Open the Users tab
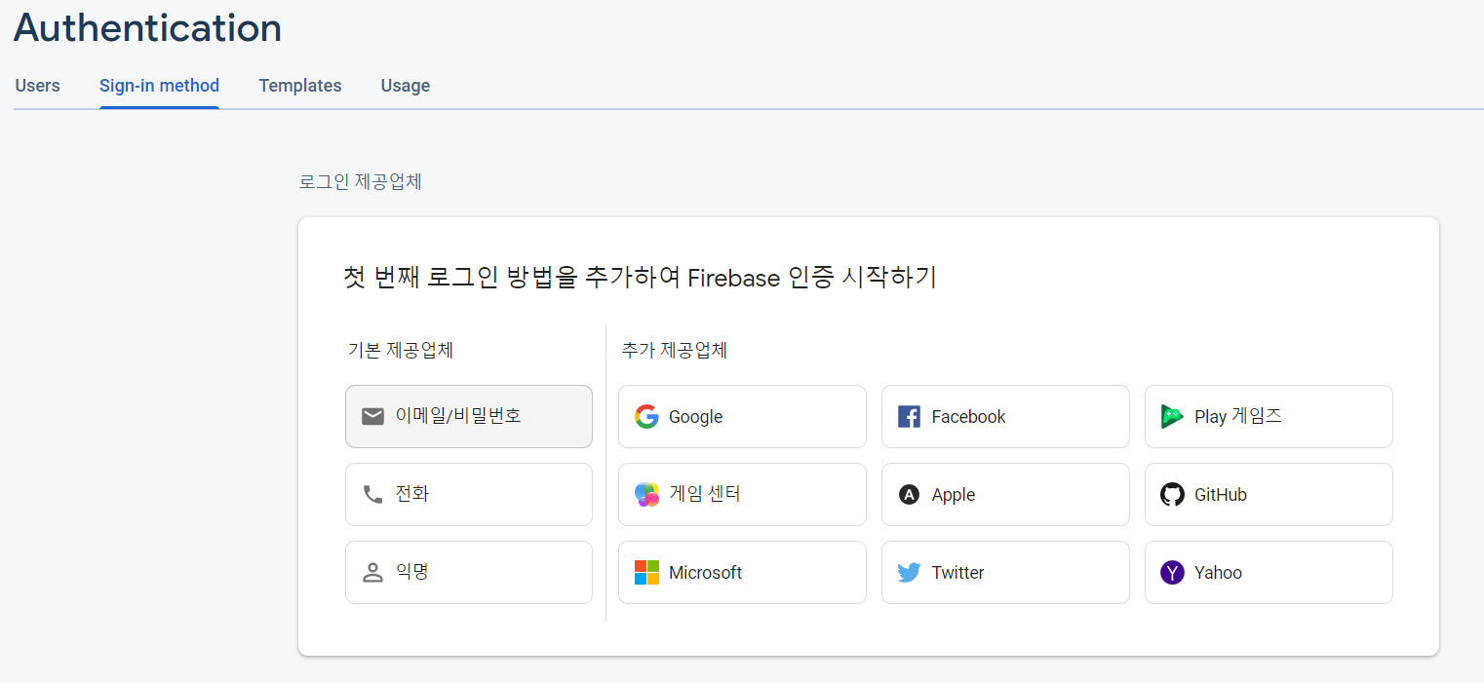This screenshot has width=1484, height=683. 38,86
